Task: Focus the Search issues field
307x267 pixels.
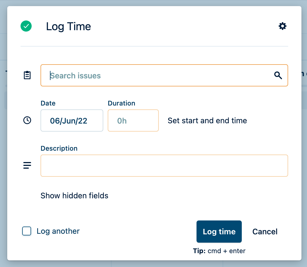Action: click(x=155, y=75)
